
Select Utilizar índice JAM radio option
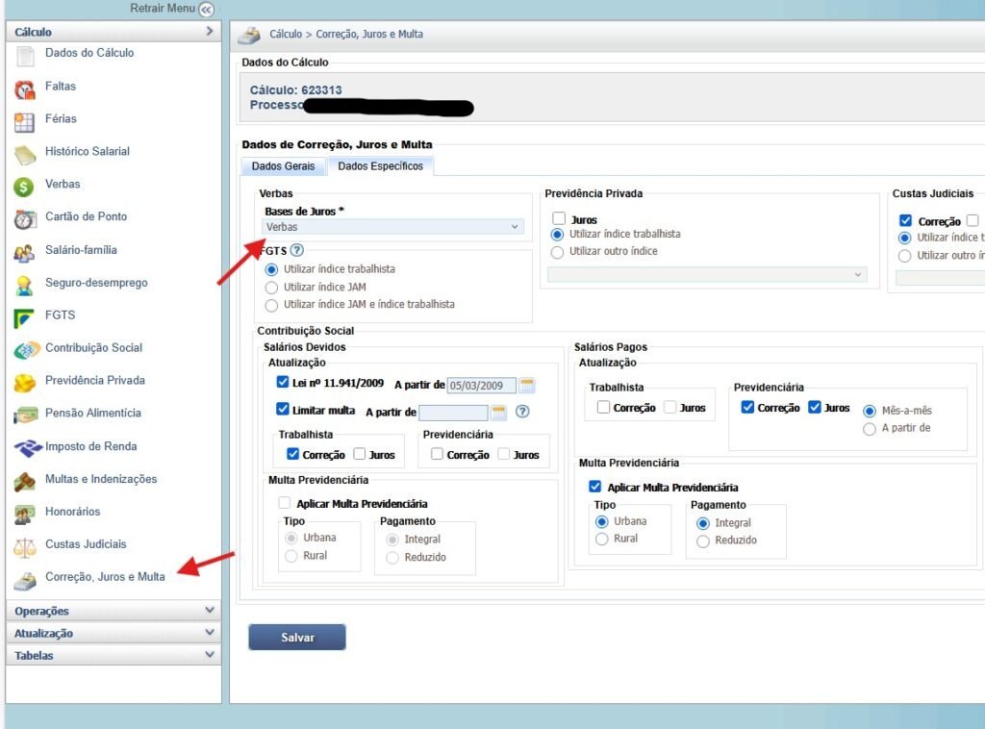271,287
